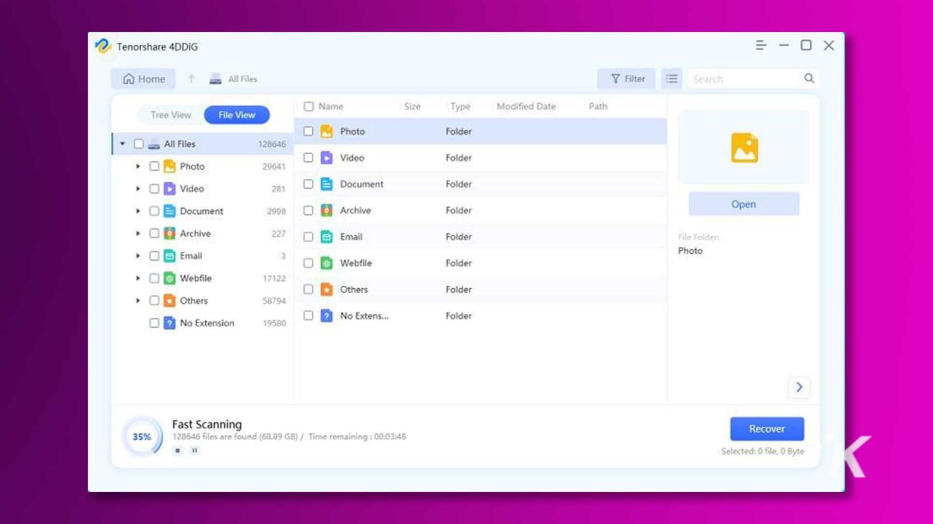Click the Others icon in sidebar tree
Viewport: 933px width, 524px height.
(169, 300)
